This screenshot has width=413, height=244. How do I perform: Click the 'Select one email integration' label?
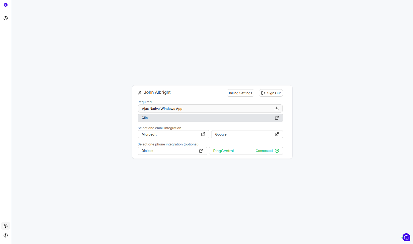pyautogui.click(x=159, y=128)
